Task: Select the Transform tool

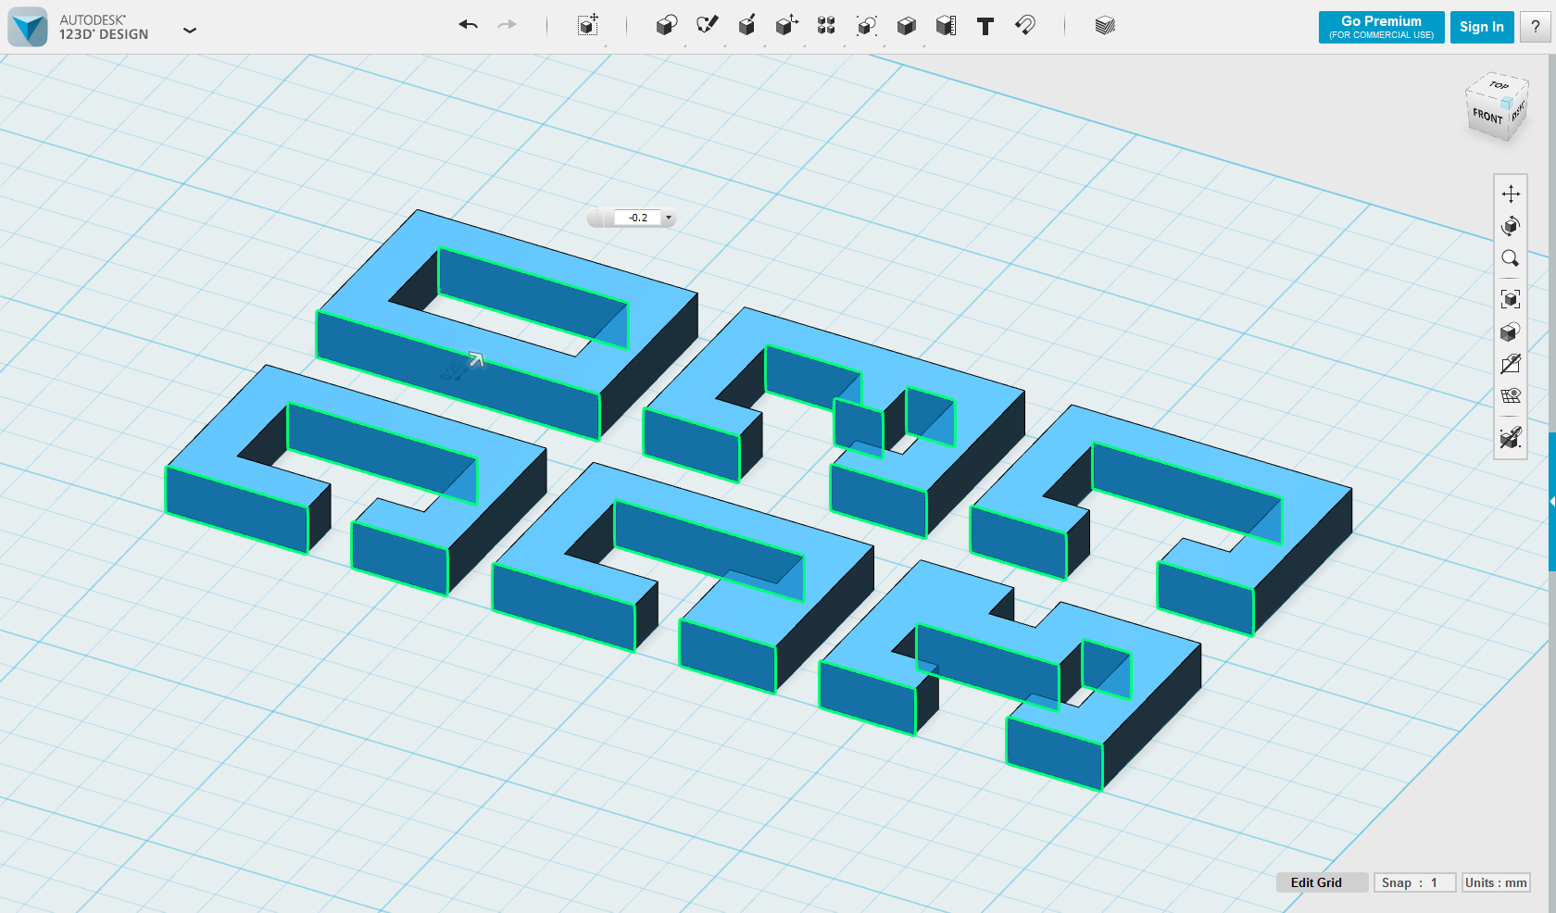Action: pyautogui.click(x=587, y=26)
